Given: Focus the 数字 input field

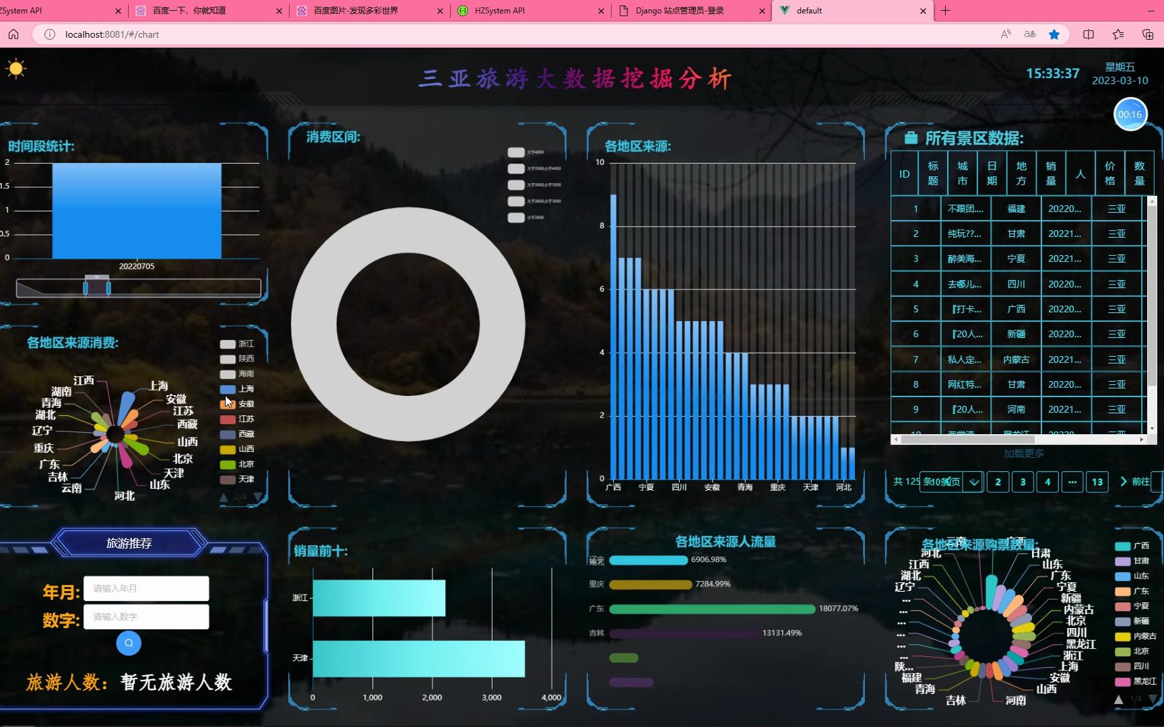Looking at the screenshot, I should [x=146, y=617].
